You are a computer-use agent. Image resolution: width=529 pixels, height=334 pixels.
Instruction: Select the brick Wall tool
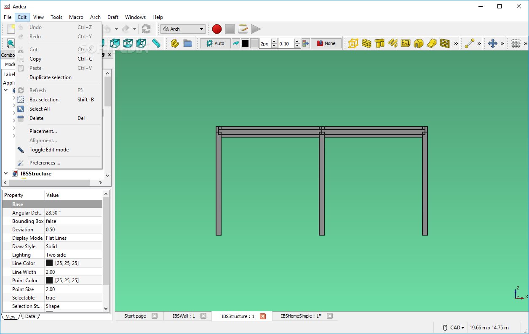click(366, 43)
